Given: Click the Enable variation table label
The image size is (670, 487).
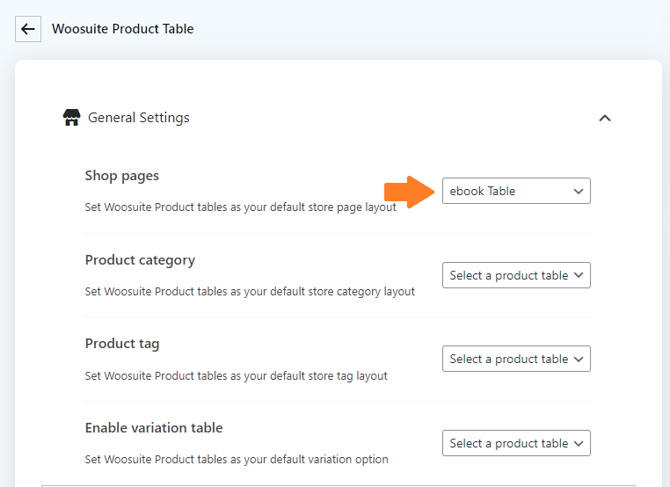Looking at the screenshot, I should coord(153,427).
